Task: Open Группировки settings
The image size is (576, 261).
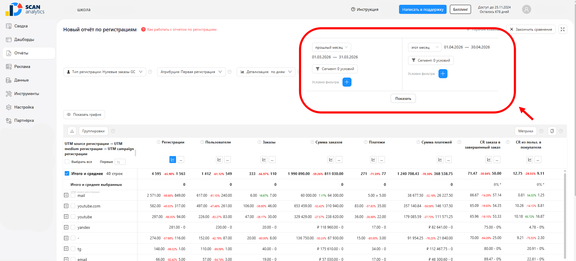Action: pyautogui.click(x=93, y=131)
